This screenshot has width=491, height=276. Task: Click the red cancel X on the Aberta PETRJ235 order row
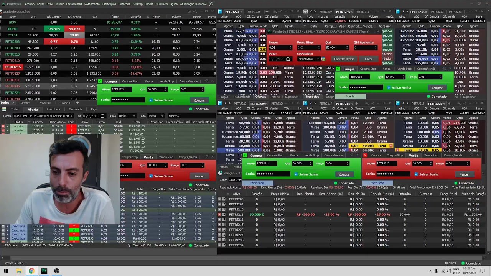click(3, 126)
